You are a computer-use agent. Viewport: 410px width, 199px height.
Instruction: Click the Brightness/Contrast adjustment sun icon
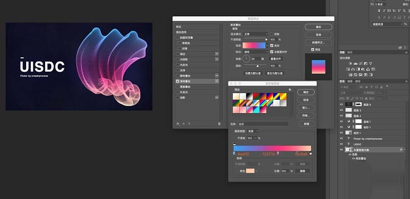click(350, 63)
